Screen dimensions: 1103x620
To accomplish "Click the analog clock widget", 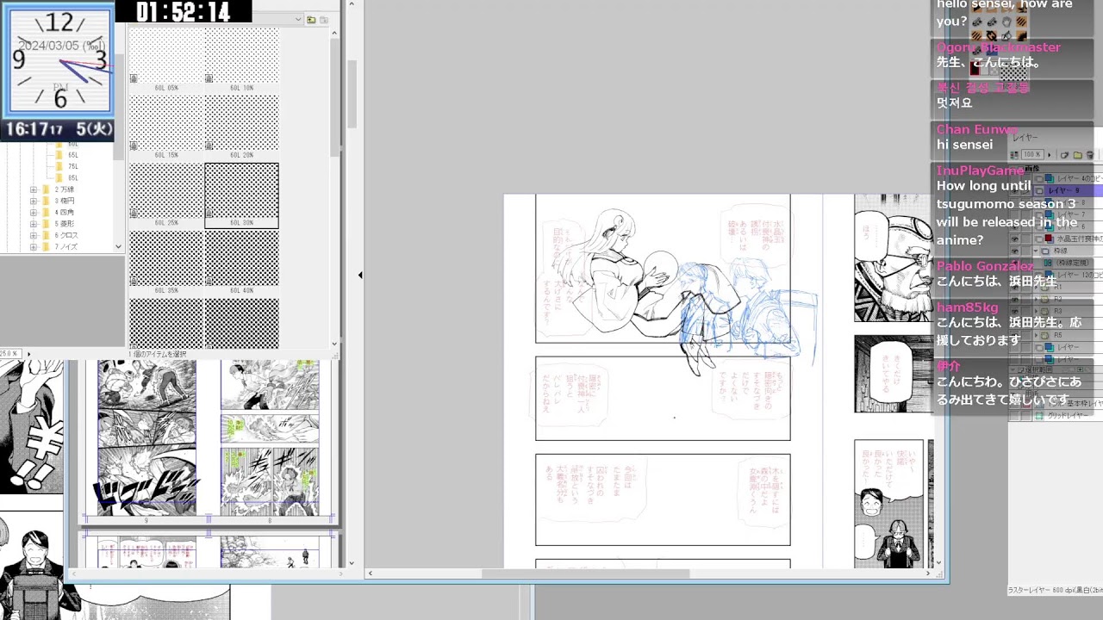I will [59, 60].
